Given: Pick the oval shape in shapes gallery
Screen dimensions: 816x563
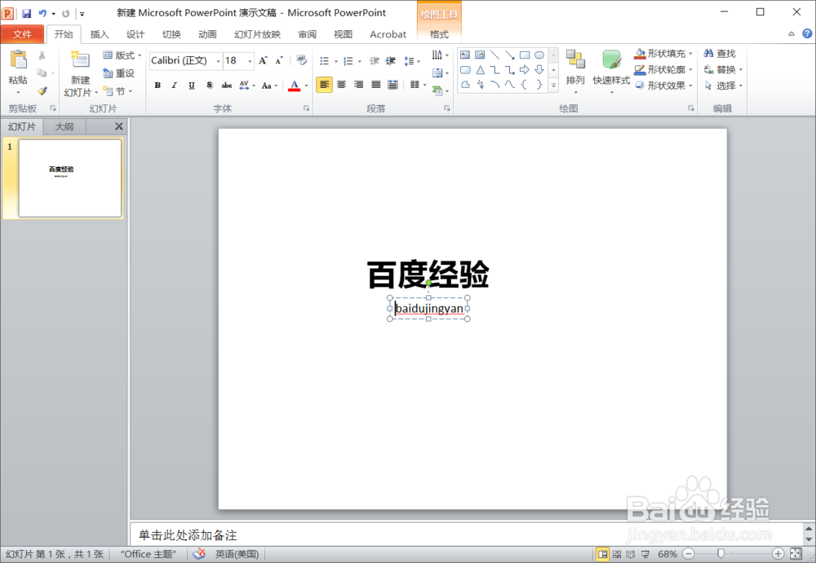Looking at the screenshot, I should coord(539,55).
